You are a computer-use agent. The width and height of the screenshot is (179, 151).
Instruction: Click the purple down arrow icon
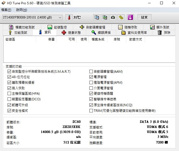(131, 17)
